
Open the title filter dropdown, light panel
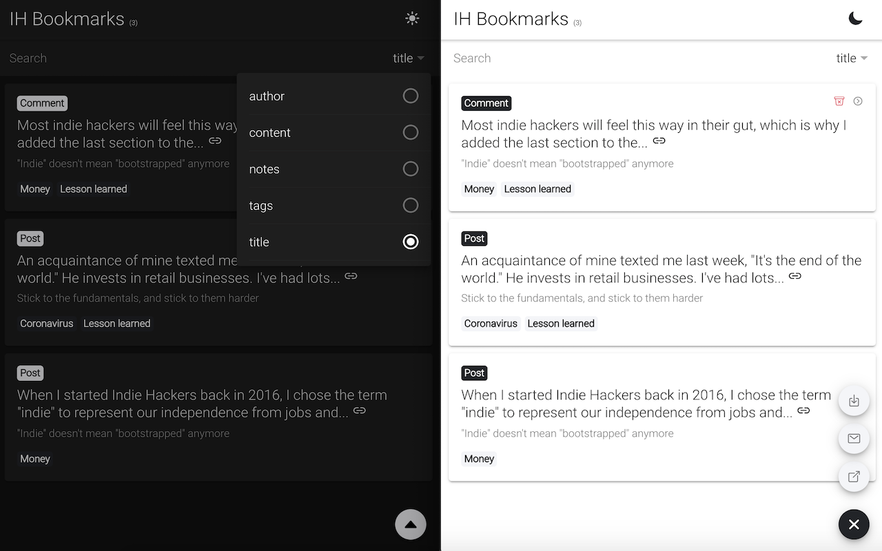852,59
